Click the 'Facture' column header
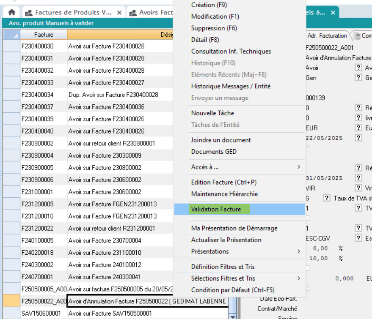372x319 pixels. pos(44,34)
